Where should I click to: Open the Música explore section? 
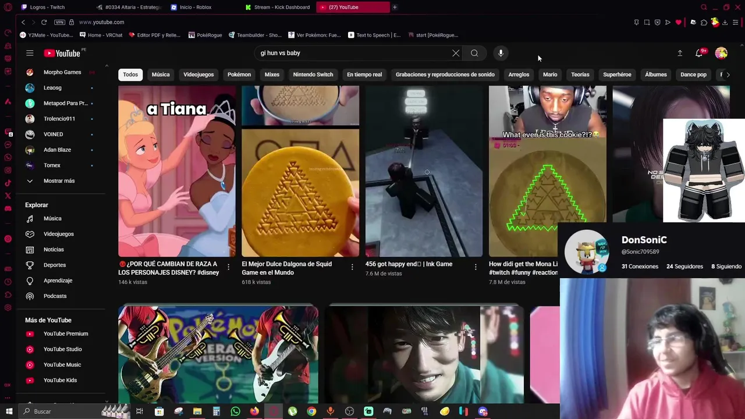(62, 219)
